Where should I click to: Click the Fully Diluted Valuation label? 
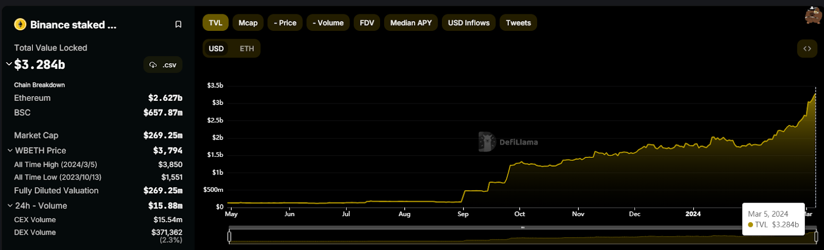pos(56,190)
